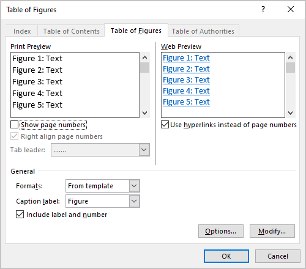This screenshot has height=269, width=306.
Task: Click Figure 1: Text link in Web Preview
Action: [x=186, y=58]
